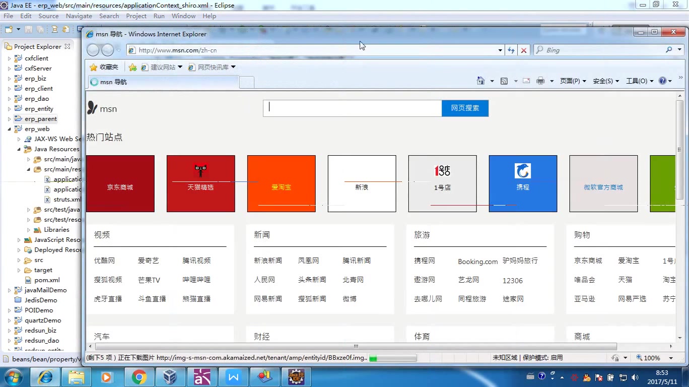Click the IE address bar URL field
Viewport: 689px width, 387px height.
[x=312, y=50]
